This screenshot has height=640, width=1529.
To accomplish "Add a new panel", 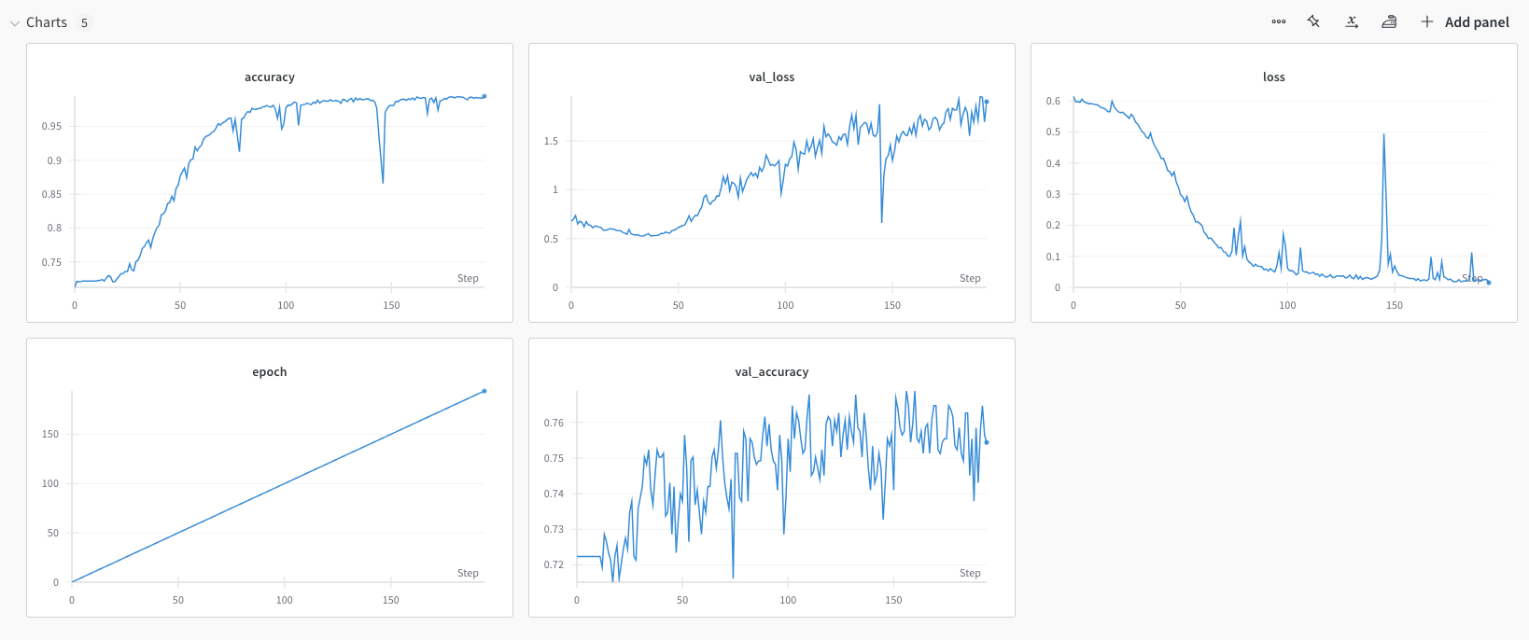I will pos(1465,21).
